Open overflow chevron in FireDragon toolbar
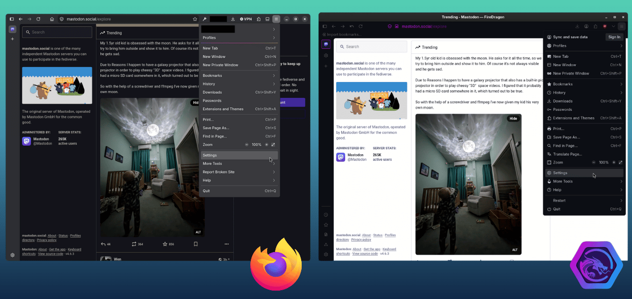This screenshot has width=632, height=299. [614, 26]
